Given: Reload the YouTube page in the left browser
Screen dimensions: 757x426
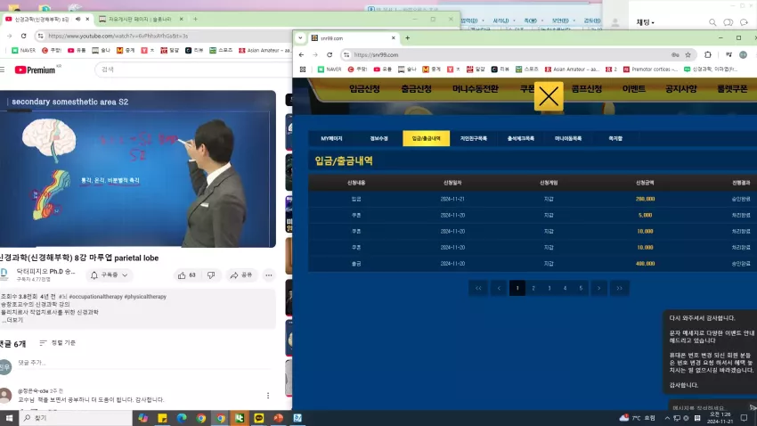Looking at the screenshot, I should 24,36.
